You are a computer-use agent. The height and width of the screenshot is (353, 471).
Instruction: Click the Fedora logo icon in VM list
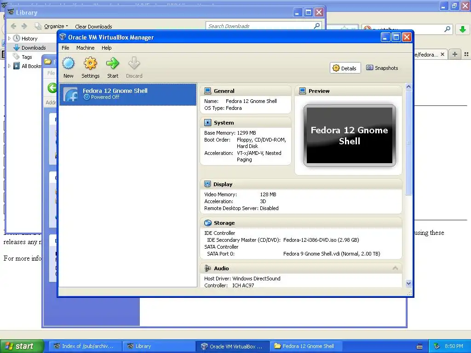pyautogui.click(x=70, y=94)
